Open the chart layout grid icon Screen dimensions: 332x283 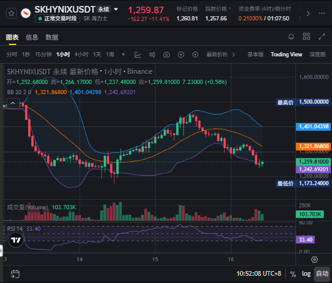click(306, 37)
